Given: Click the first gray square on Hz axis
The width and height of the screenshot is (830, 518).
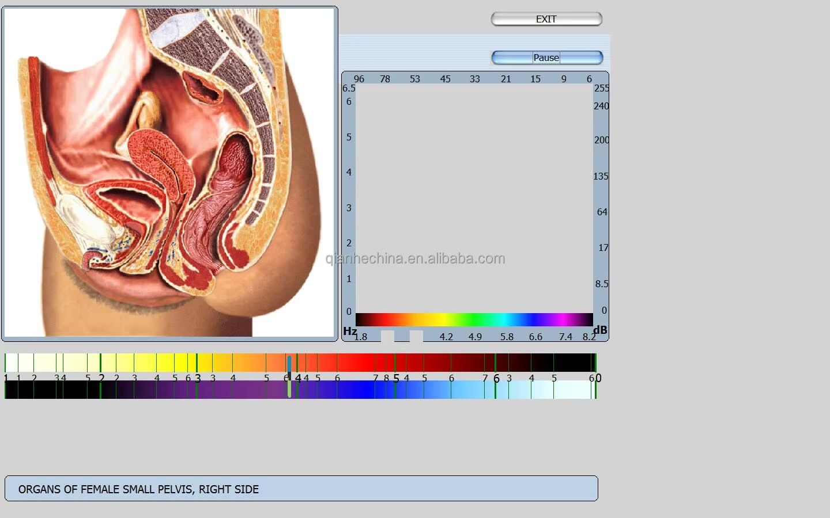Looking at the screenshot, I should [x=387, y=336].
